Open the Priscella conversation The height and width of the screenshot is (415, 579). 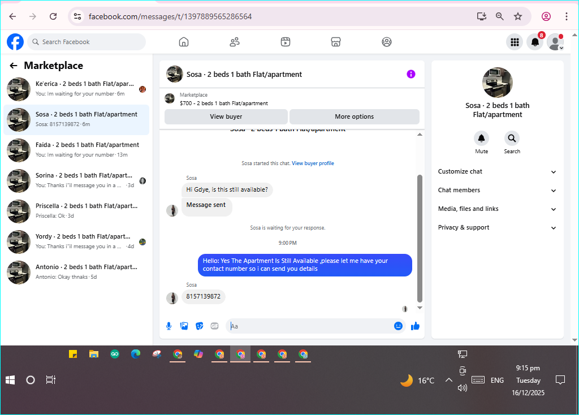[x=76, y=211]
